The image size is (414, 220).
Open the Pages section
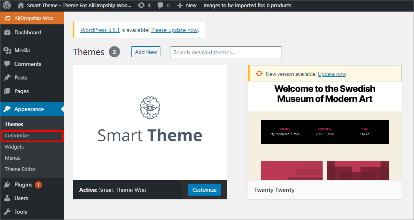pyautogui.click(x=22, y=91)
